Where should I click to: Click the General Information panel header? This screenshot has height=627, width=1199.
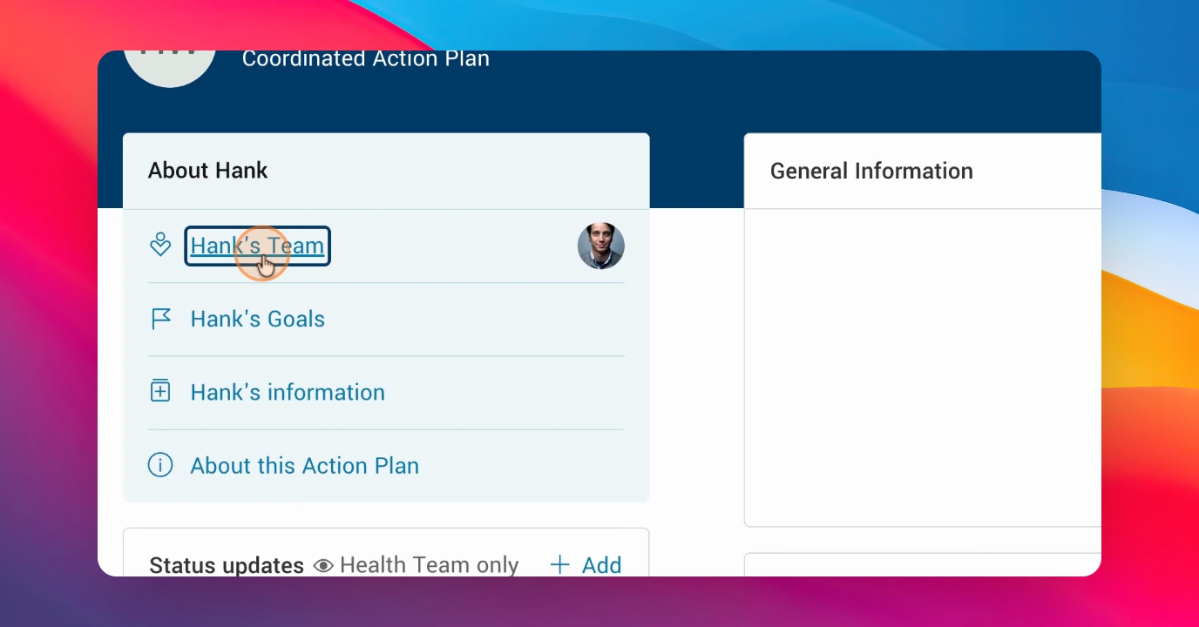[x=923, y=171]
